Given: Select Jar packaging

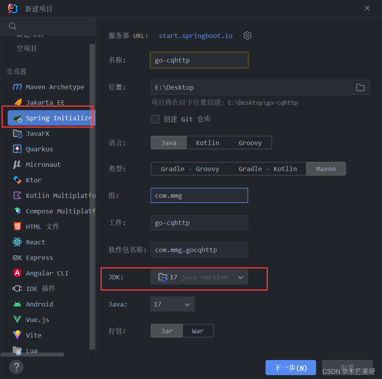Looking at the screenshot, I should (x=167, y=331).
